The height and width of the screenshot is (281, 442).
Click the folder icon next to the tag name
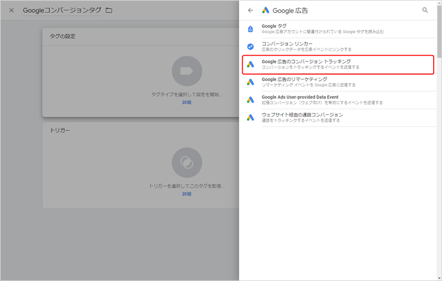point(109,10)
